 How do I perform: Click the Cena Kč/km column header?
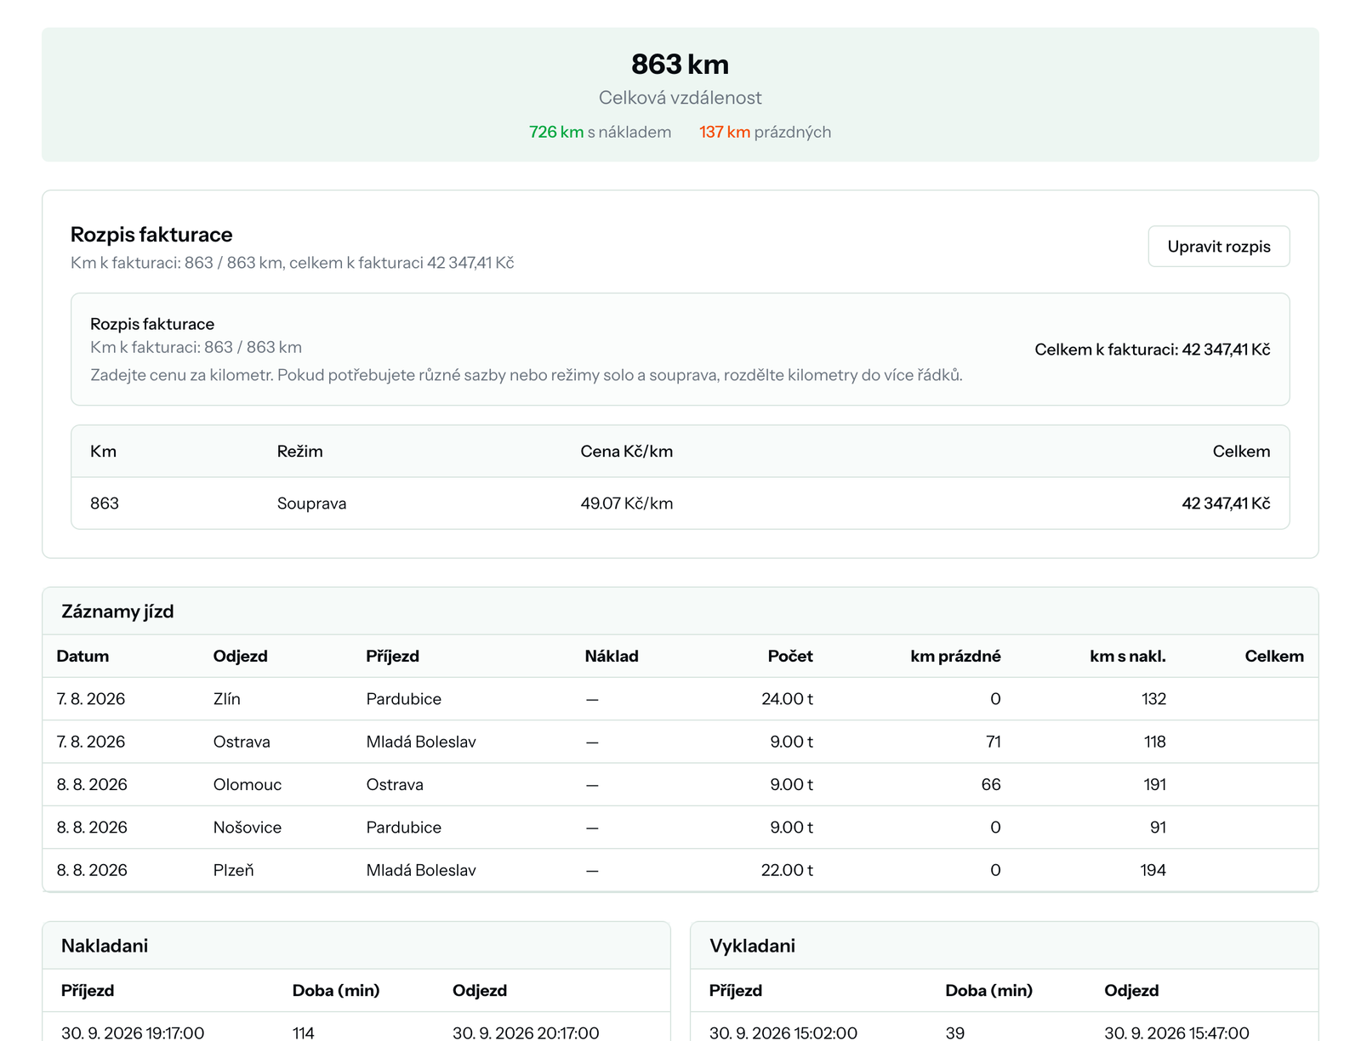pos(626,452)
